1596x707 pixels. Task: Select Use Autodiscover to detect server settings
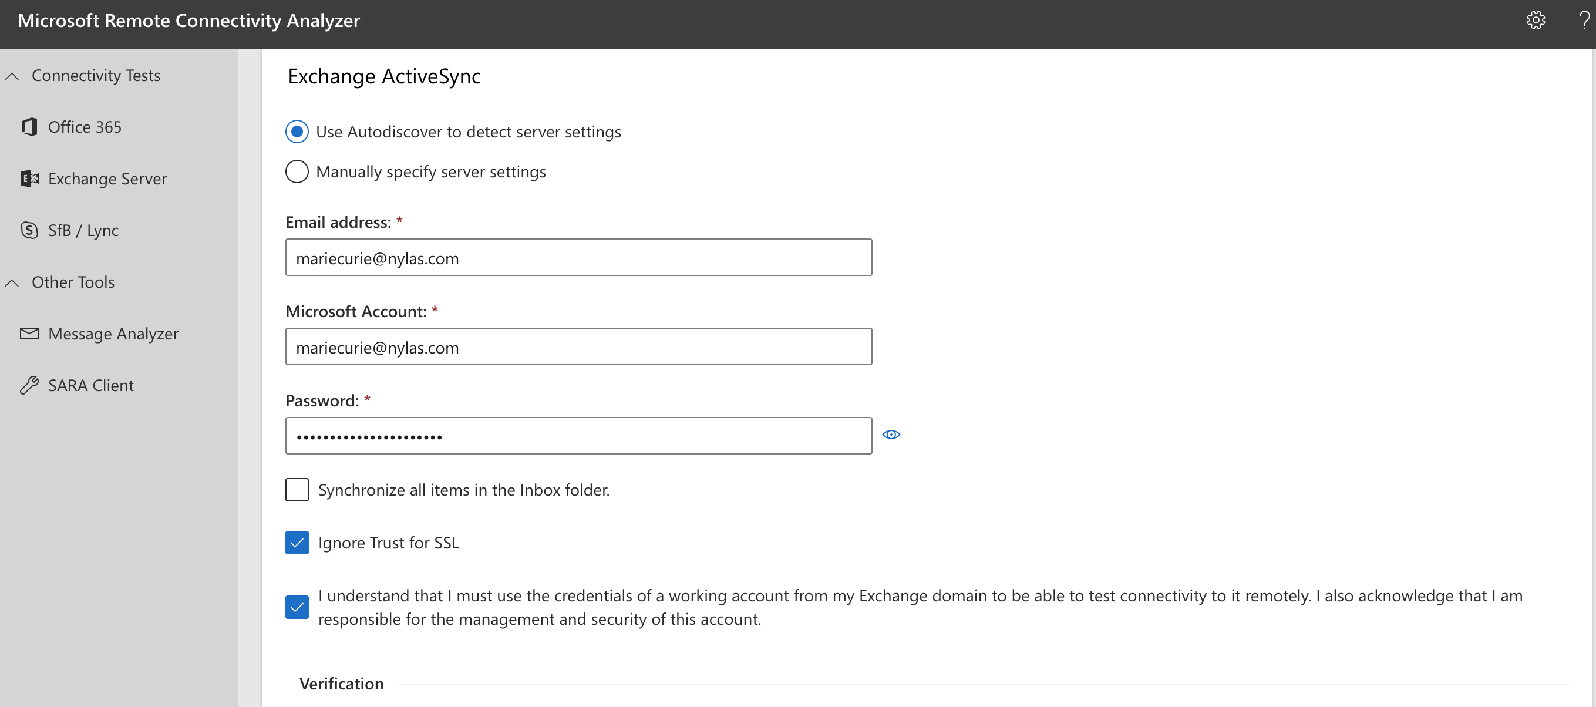click(x=297, y=132)
